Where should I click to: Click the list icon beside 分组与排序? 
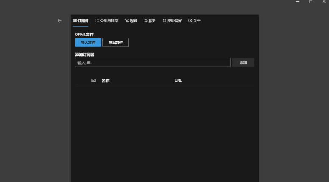pos(97,21)
